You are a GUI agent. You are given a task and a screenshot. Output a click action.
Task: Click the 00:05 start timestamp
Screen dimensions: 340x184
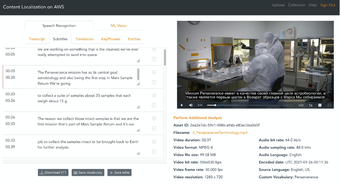[x=10, y=71]
